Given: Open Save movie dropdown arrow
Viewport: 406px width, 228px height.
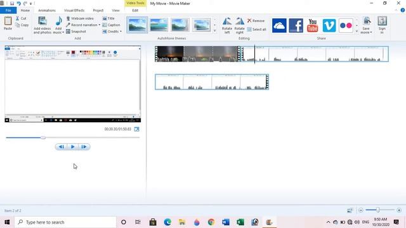Looking at the screenshot, I should 371,32.
